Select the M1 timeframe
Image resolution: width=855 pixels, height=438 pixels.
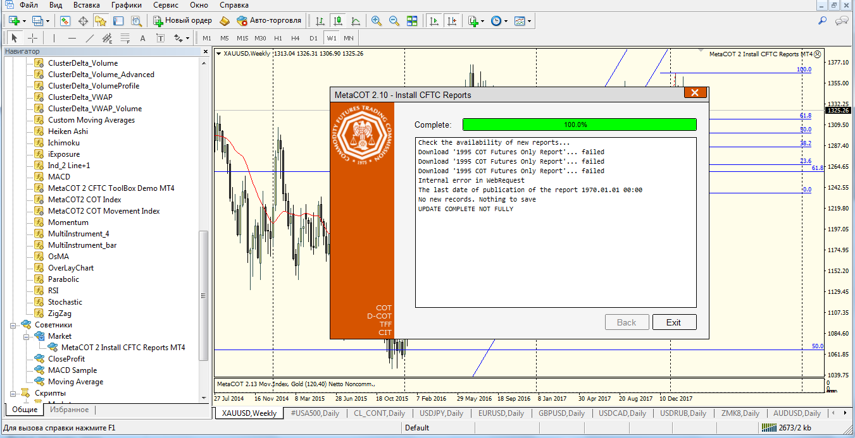coord(207,38)
